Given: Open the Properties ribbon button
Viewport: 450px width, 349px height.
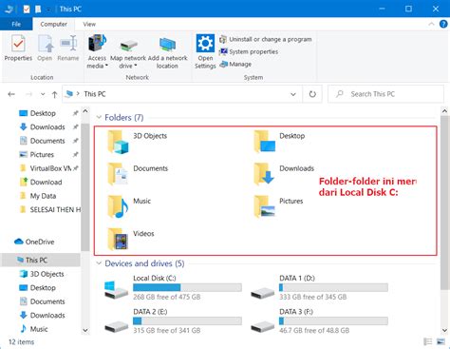Looking at the screenshot, I should 18,48.
